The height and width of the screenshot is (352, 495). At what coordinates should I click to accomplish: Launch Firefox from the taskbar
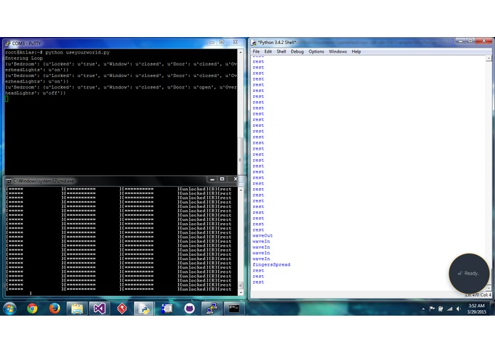pyautogui.click(x=55, y=308)
